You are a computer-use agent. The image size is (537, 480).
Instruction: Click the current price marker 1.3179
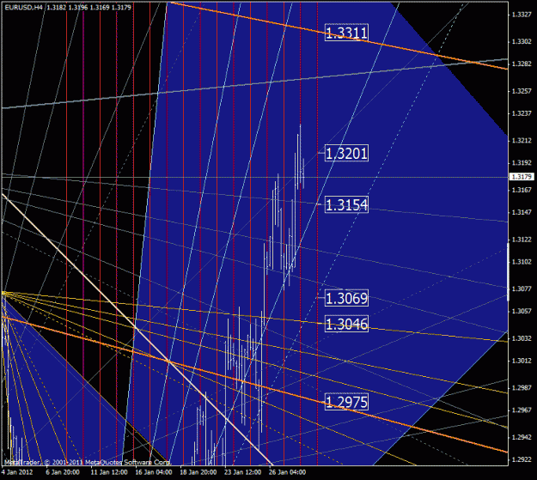pyautogui.click(x=522, y=177)
